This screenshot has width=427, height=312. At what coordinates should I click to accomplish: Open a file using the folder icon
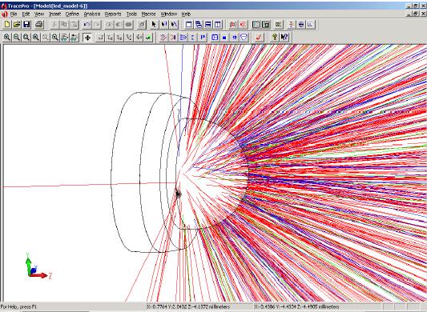[x=17, y=25]
